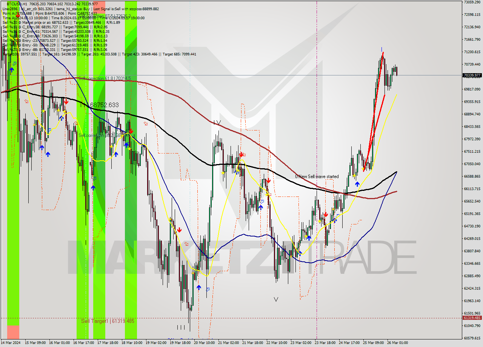This screenshot has width=483, height=347.
Task: Select the '19 Mar 18:00' time axis label
Action: tap(180, 343)
